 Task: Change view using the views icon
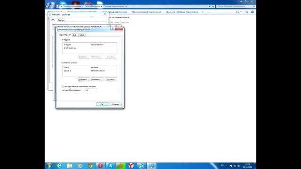238,12
